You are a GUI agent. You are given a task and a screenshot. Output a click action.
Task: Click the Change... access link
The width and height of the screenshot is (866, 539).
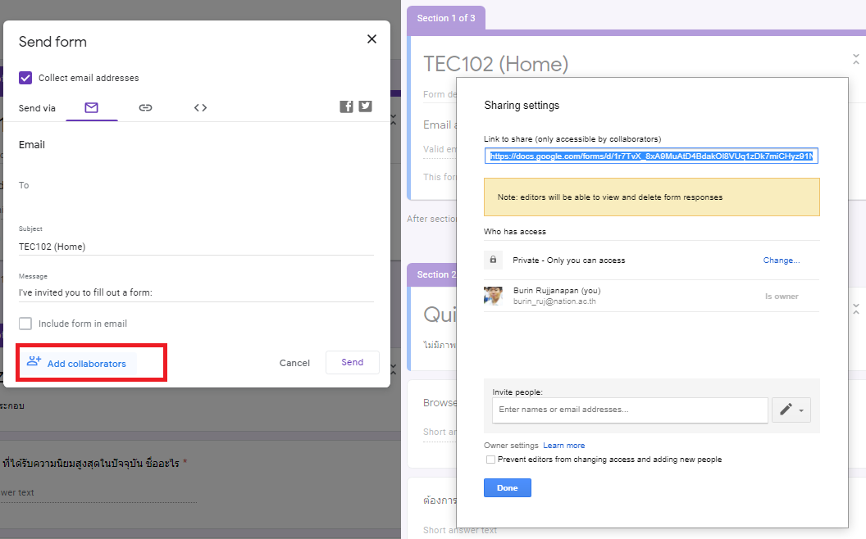[781, 260]
